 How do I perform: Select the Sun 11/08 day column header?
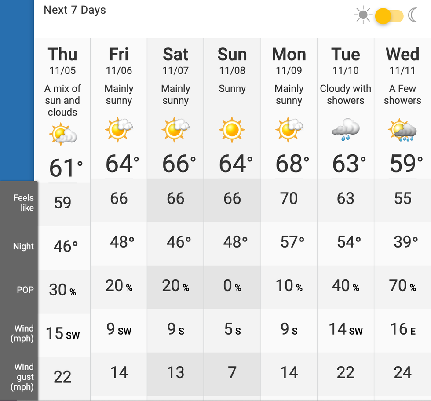[232, 60]
